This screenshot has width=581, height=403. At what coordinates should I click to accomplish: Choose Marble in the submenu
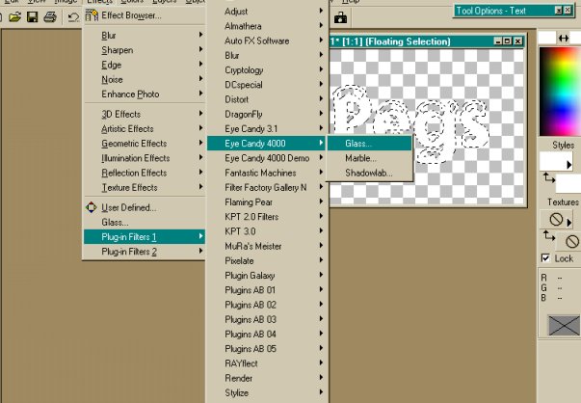pyautogui.click(x=369, y=158)
